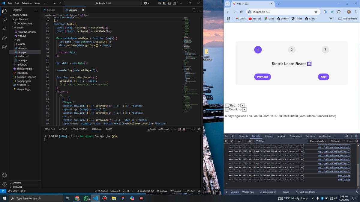Open Chrome extensions puzzle icon
The width and height of the screenshot is (360, 202).
pos(339,12)
